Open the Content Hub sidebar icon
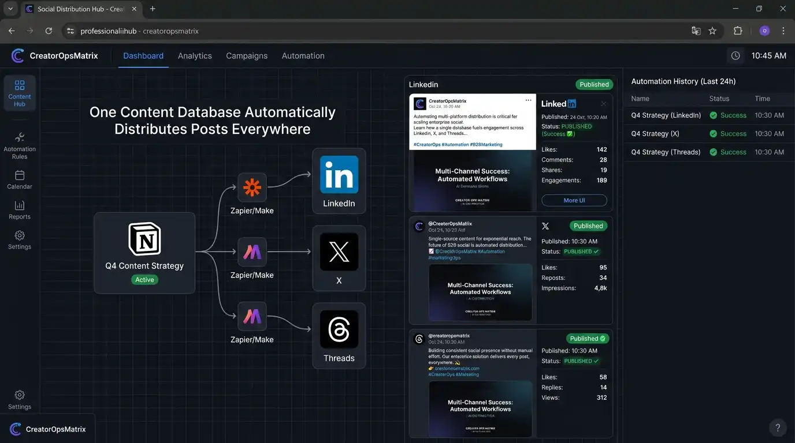This screenshot has width=795, height=443. click(x=20, y=93)
